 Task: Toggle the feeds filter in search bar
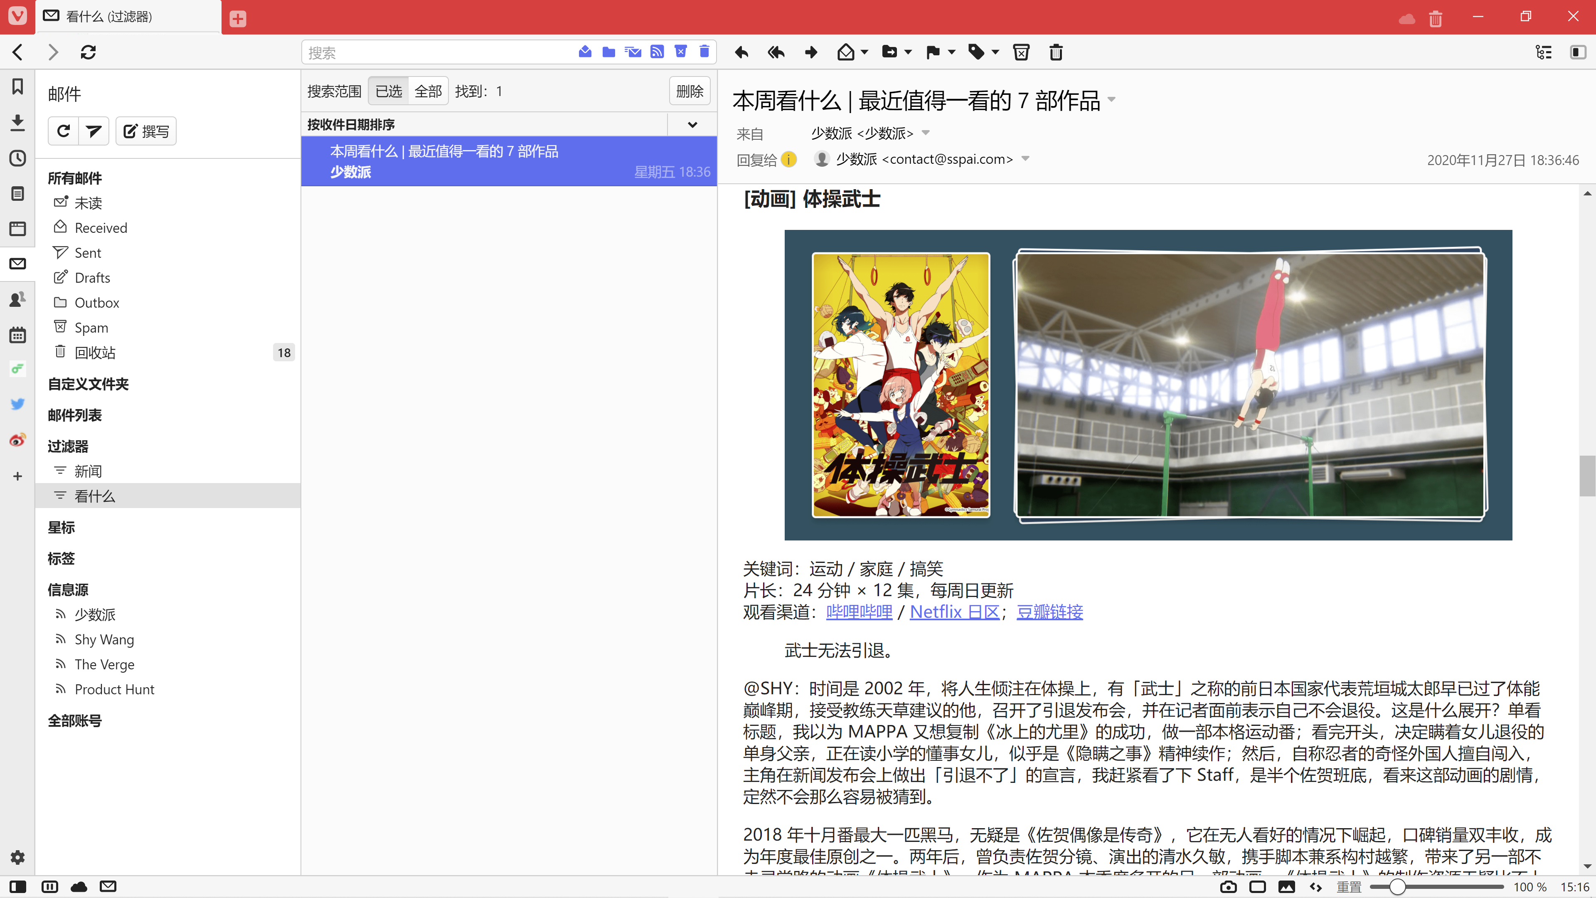[x=657, y=52]
